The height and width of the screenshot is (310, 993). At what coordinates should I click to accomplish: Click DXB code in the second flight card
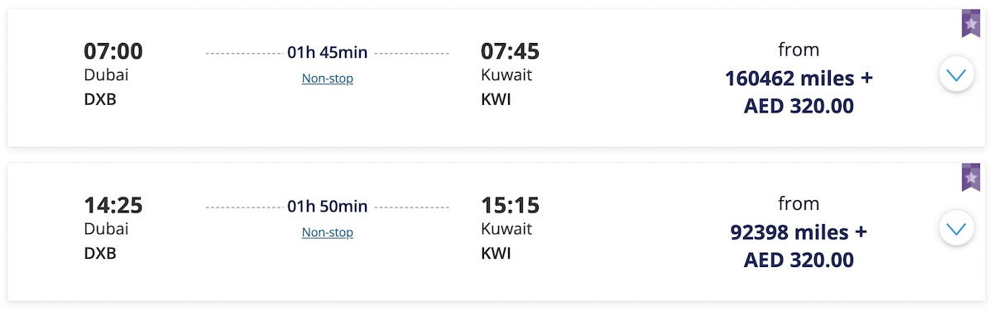click(100, 253)
